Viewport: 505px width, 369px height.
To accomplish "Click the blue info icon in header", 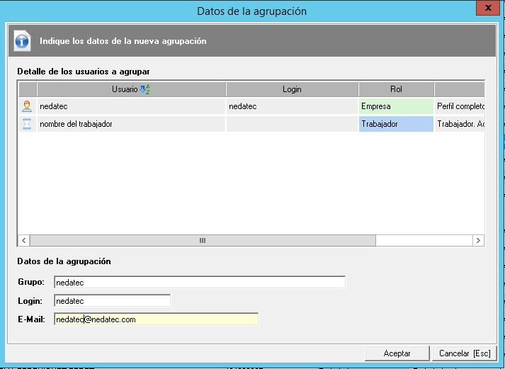I will click(22, 41).
